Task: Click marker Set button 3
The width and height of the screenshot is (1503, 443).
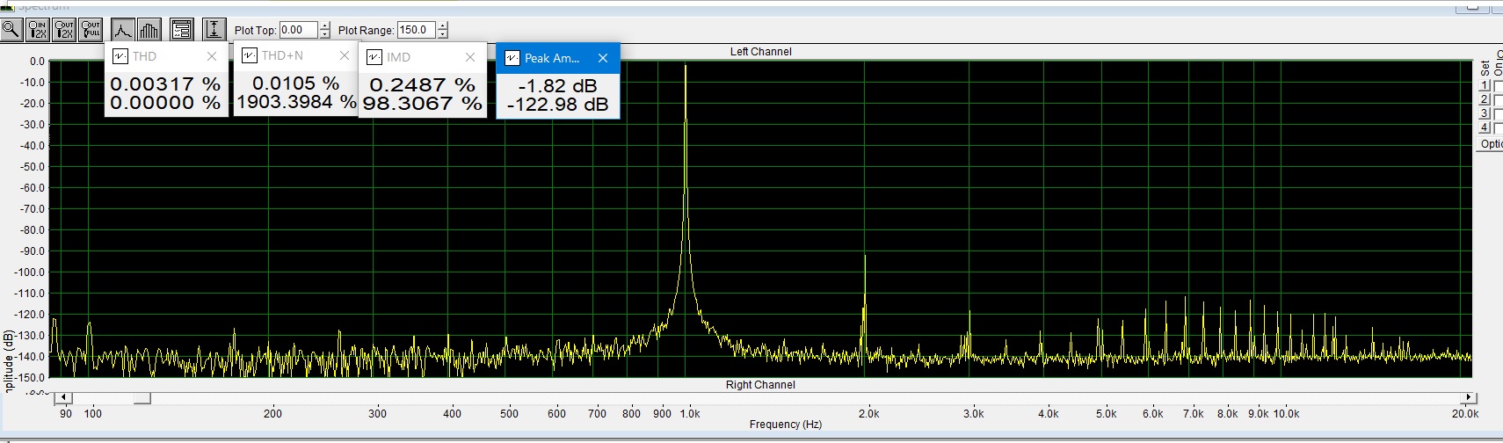Action: pyautogui.click(x=1485, y=113)
